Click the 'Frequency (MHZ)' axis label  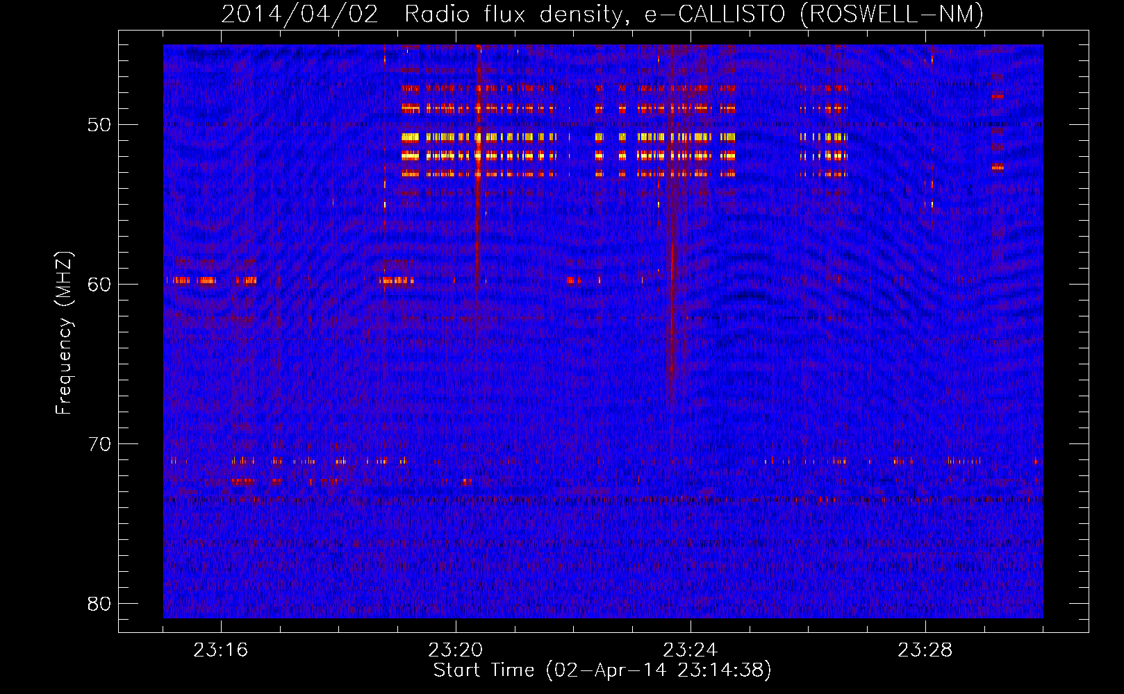click(64, 333)
